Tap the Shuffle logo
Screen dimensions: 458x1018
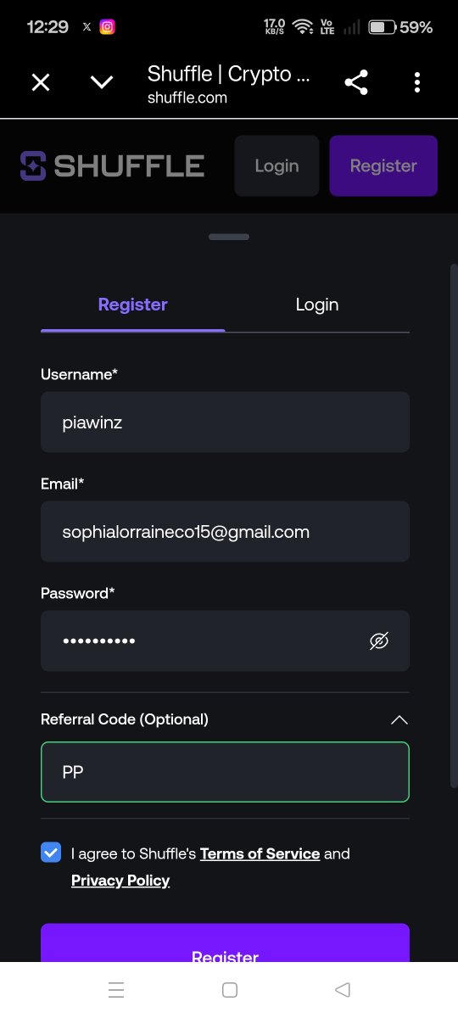[112, 165]
